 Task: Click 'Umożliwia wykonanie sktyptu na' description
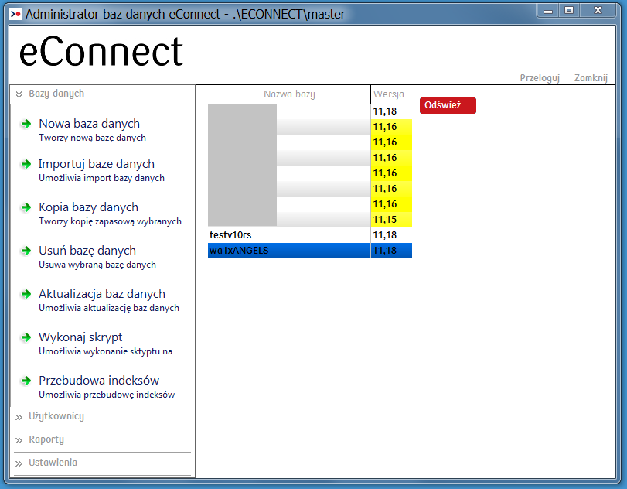[105, 351]
